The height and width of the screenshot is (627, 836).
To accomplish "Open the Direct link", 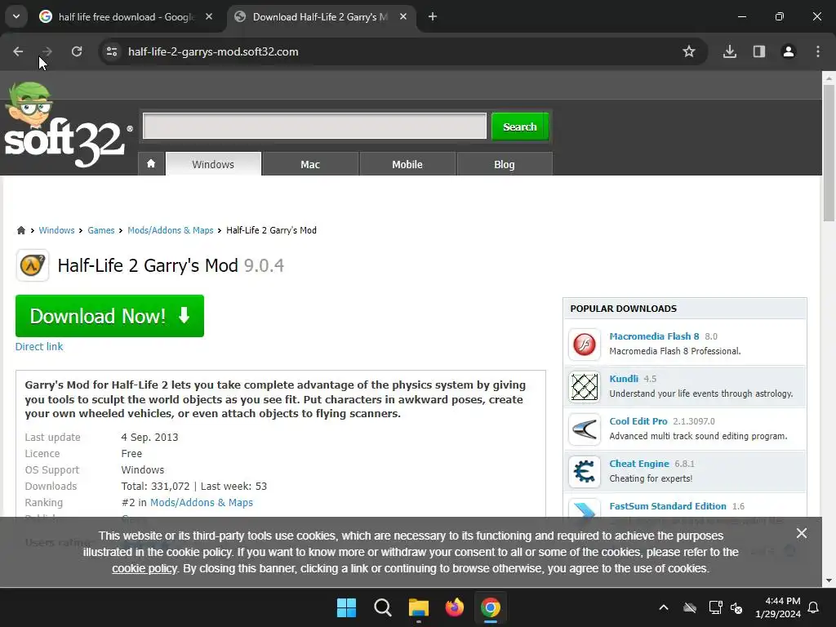I will click(x=39, y=346).
